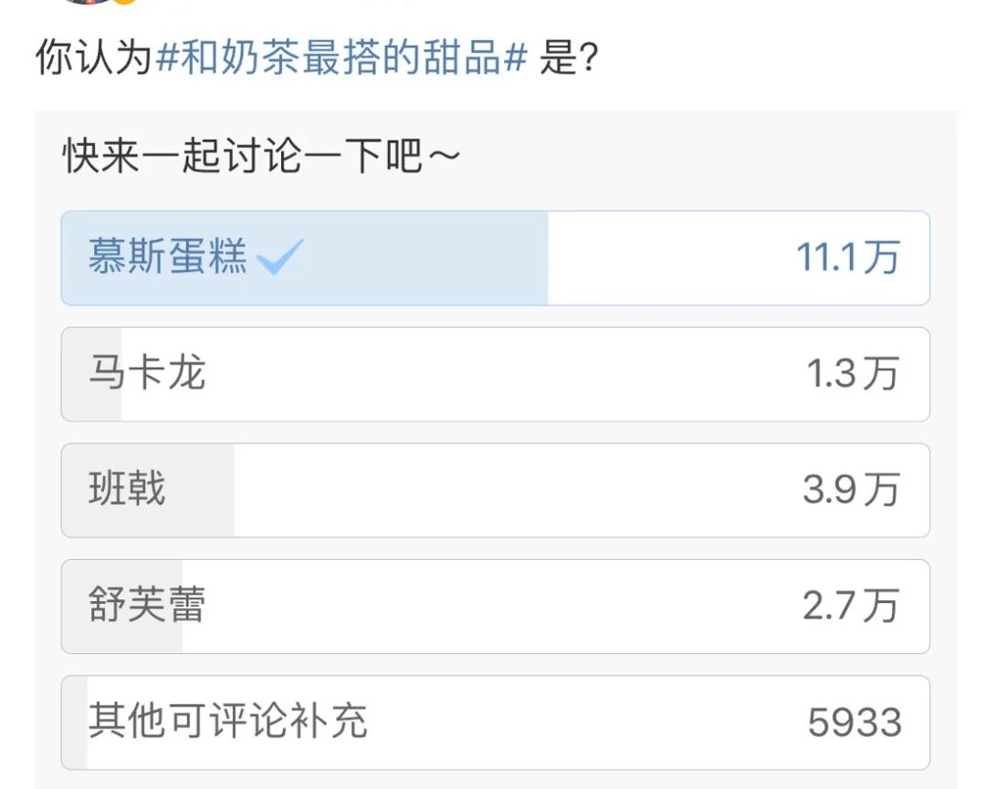This screenshot has height=789, width=986.
Task: Click the 11.1万 vote count
Action: [x=847, y=258]
